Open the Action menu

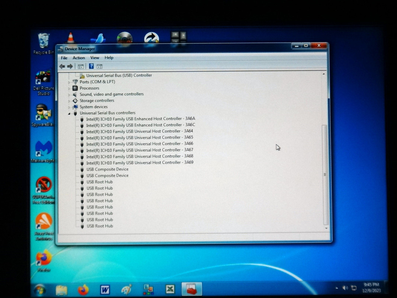click(79, 58)
